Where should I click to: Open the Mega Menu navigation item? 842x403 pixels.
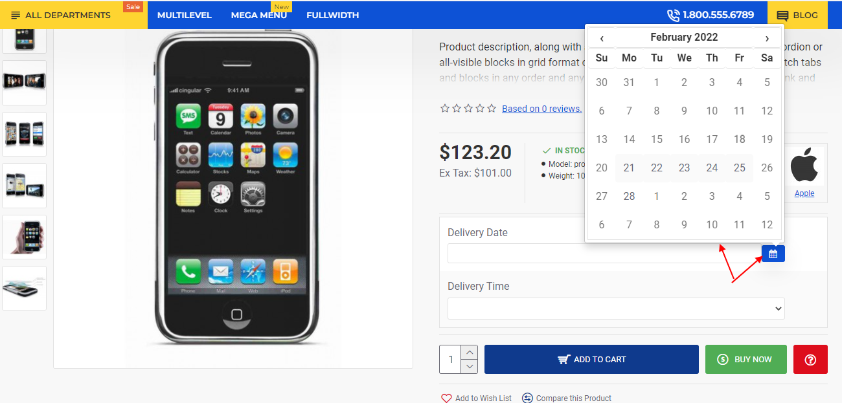point(258,15)
